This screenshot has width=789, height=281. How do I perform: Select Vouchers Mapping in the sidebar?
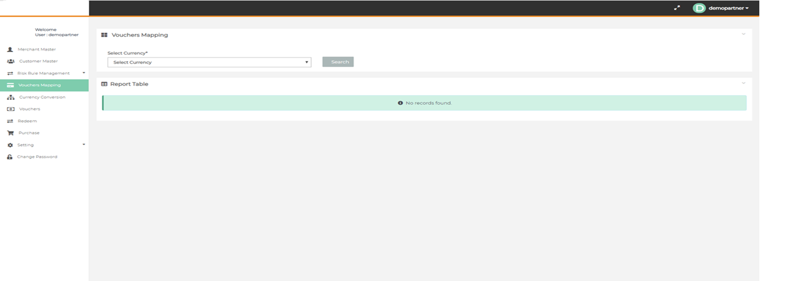39,85
